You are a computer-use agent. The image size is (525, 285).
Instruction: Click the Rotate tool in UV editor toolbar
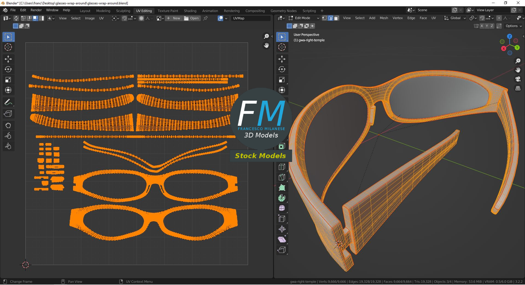click(x=8, y=69)
